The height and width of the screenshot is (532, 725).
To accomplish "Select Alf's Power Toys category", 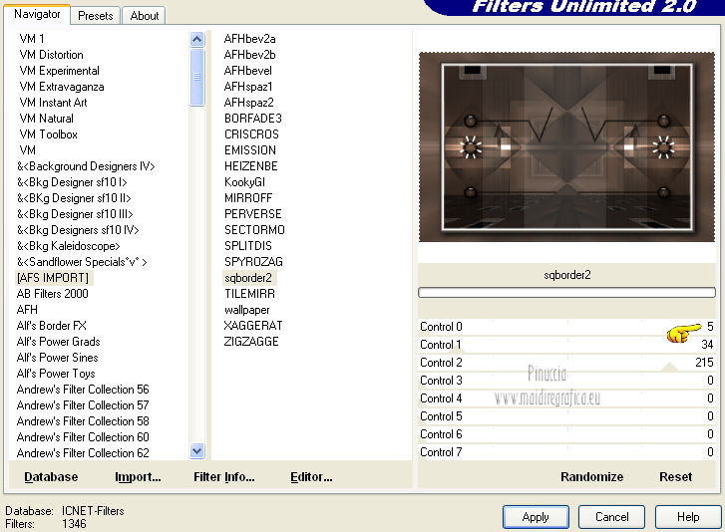I will click(x=56, y=374).
